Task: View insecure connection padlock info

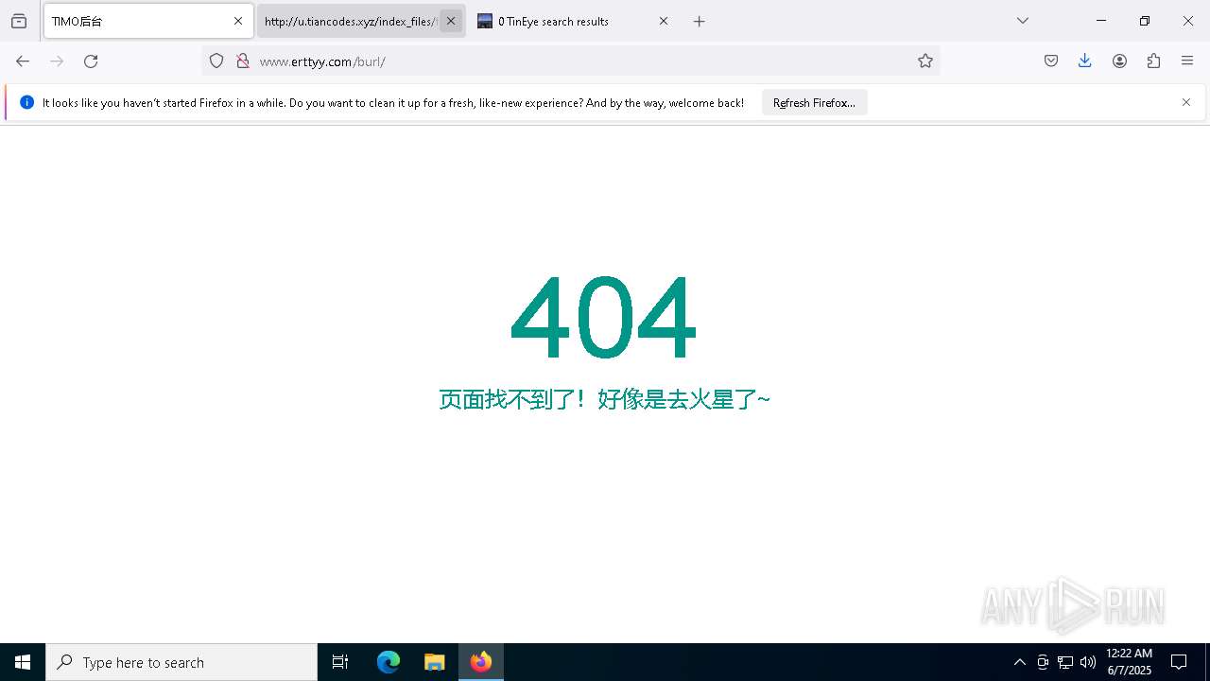Action: [x=243, y=61]
